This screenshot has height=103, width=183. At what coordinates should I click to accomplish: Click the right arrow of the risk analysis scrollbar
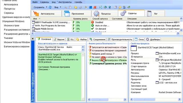[x=125, y=100]
